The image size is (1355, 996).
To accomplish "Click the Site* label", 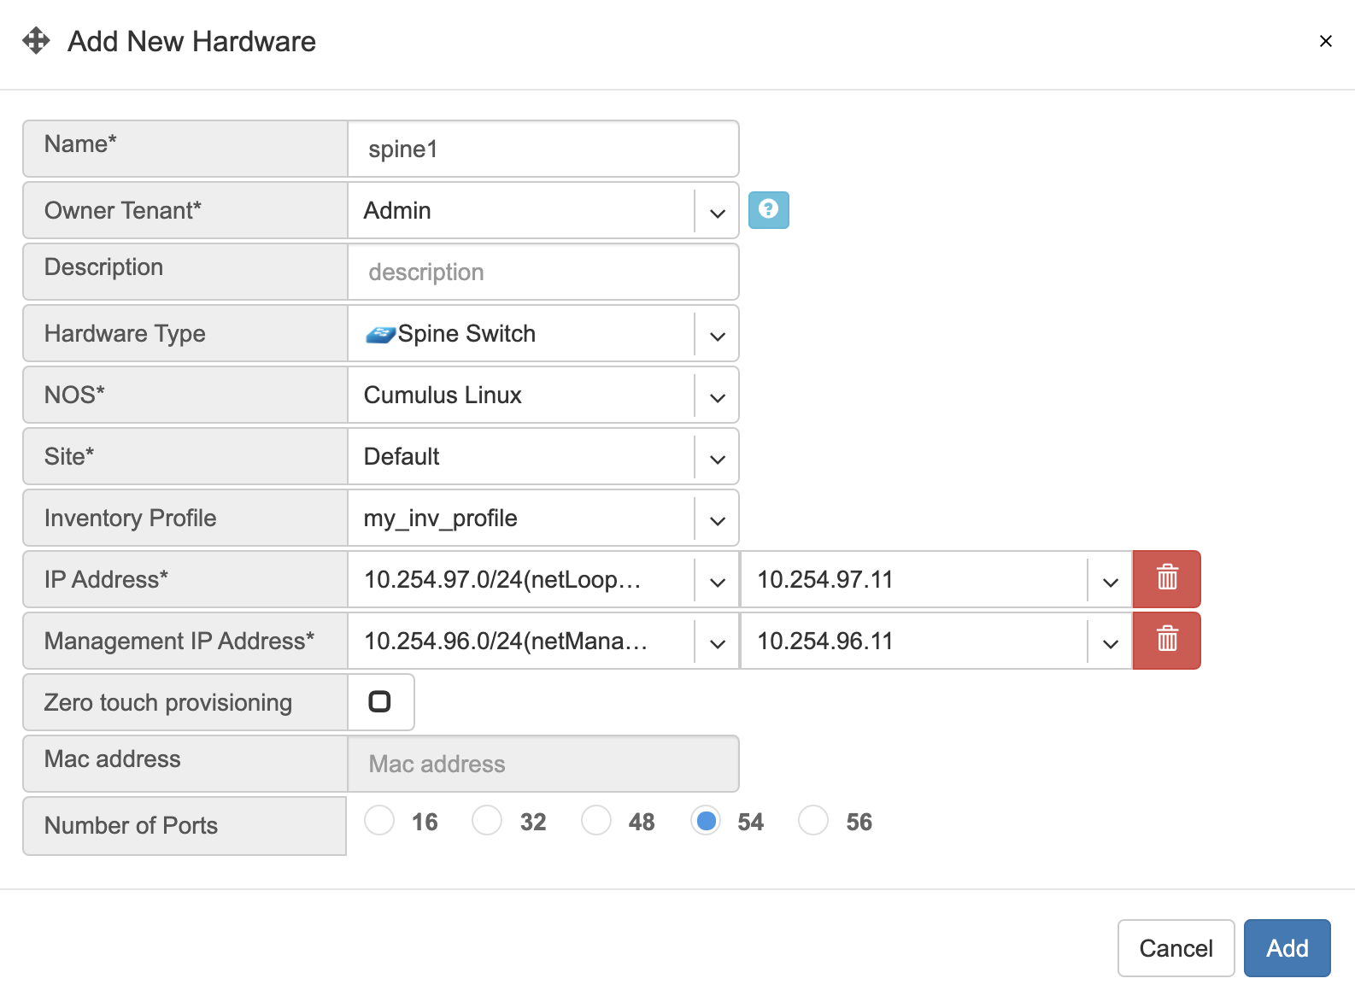I will (69, 456).
